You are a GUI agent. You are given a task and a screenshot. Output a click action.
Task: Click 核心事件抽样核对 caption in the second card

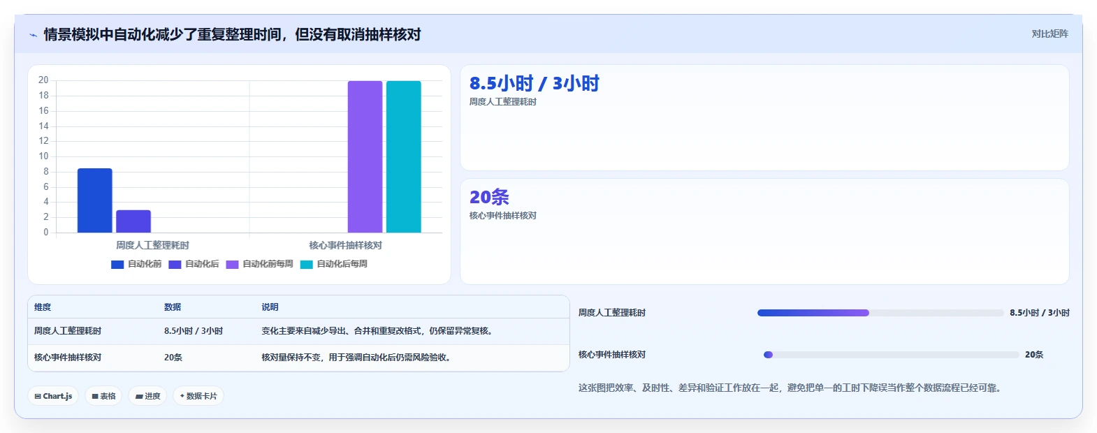tap(503, 216)
